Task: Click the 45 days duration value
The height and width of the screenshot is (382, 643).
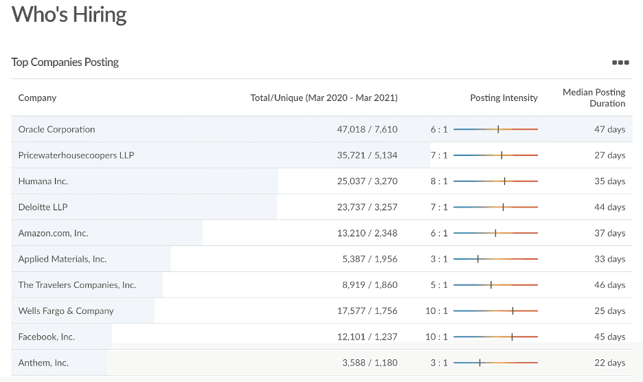Action: click(610, 337)
